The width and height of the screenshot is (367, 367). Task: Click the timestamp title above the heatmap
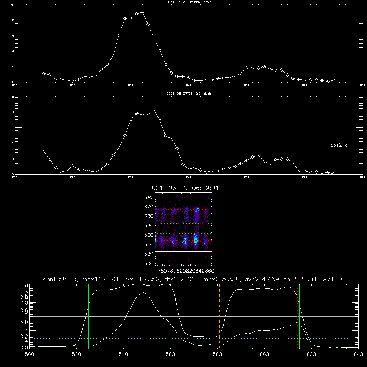pos(183,188)
